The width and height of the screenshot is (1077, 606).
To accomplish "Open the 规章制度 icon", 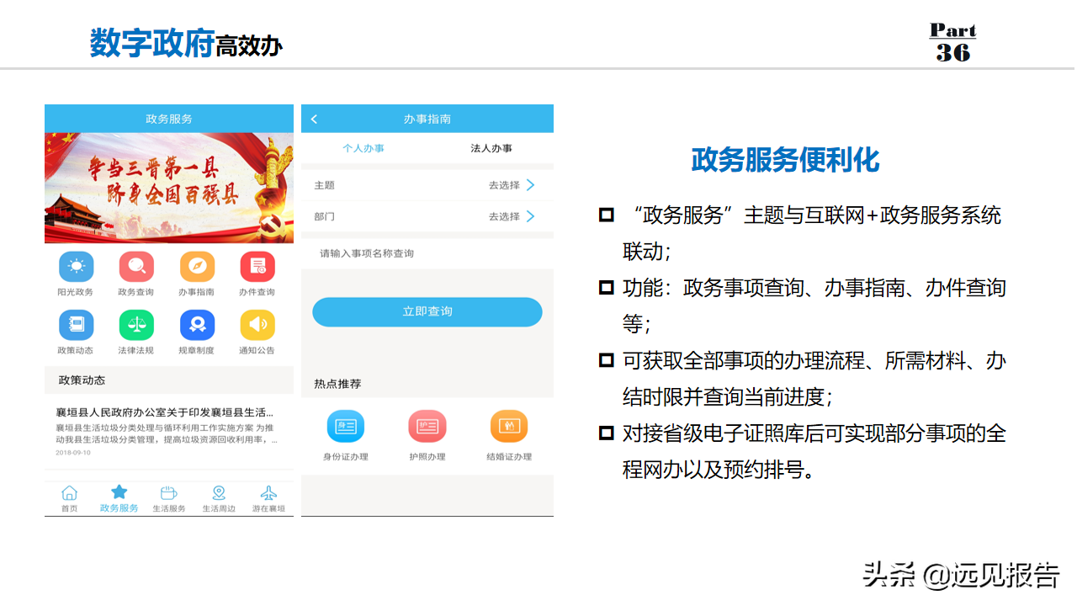I will (197, 325).
